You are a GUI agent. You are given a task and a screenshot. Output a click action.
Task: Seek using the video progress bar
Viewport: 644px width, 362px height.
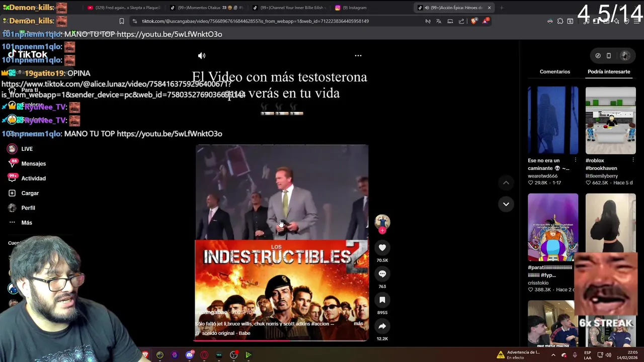click(x=282, y=340)
